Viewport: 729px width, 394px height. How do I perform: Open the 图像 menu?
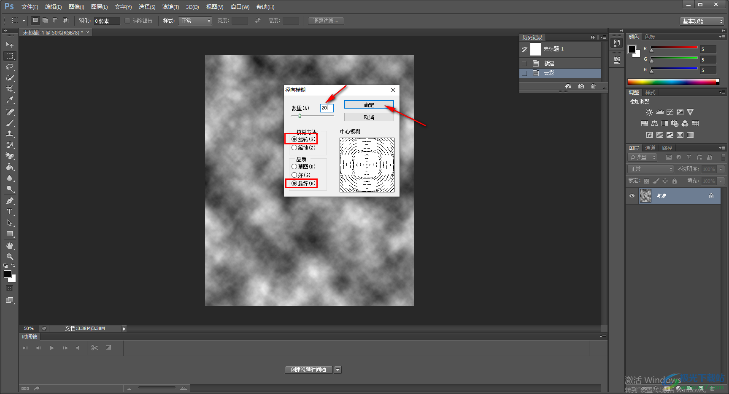pyautogui.click(x=76, y=7)
